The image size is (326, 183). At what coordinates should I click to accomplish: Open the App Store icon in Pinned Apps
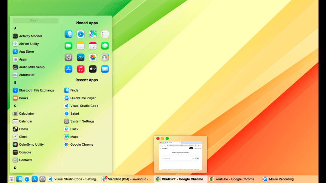click(x=69, y=69)
